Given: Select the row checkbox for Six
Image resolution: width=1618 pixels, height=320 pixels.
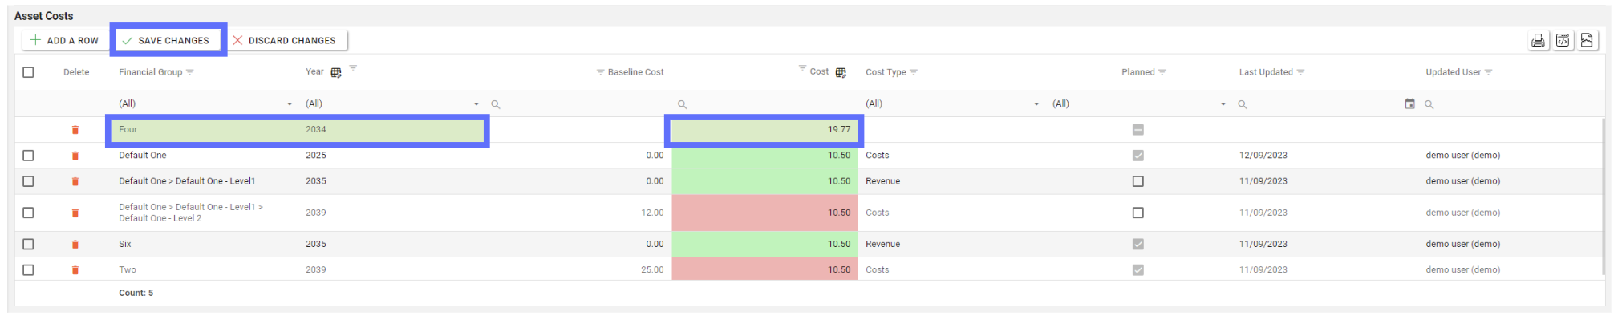Looking at the screenshot, I should click(28, 244).
